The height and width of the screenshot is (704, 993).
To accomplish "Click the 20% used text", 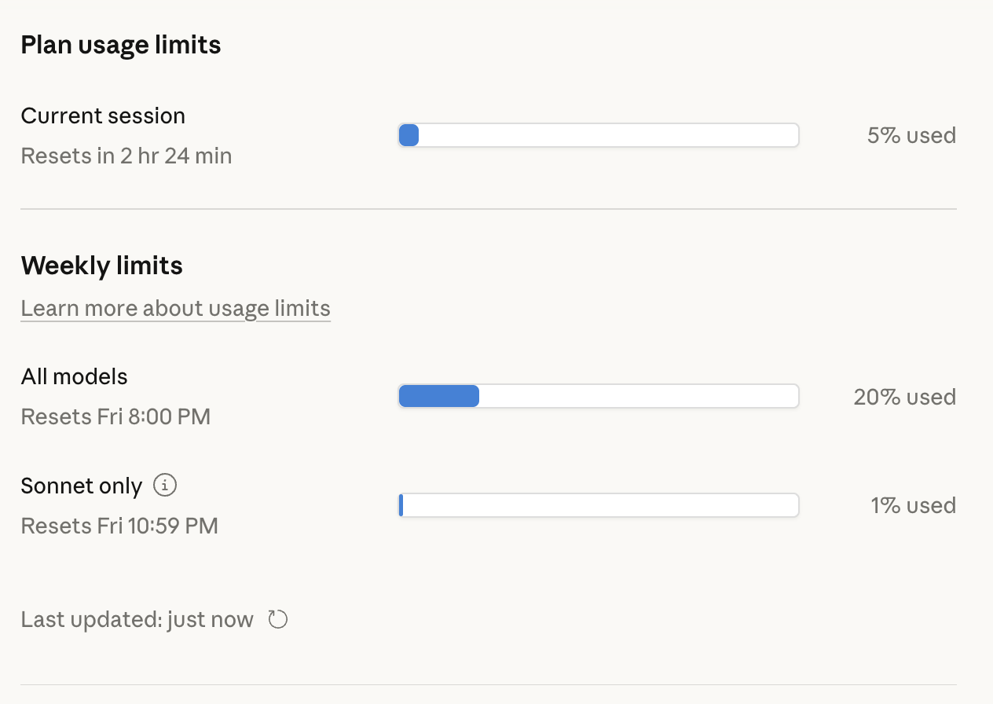I will [905, 397].
